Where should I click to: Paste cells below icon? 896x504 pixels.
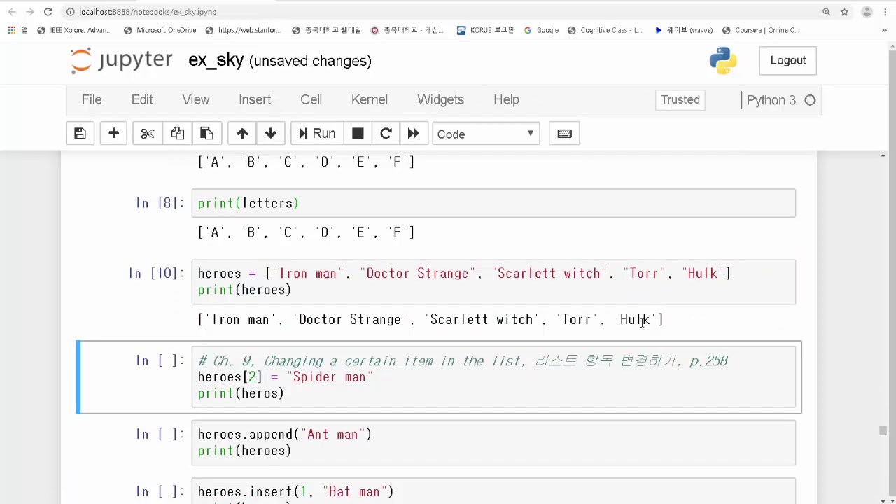pos(206,134)
